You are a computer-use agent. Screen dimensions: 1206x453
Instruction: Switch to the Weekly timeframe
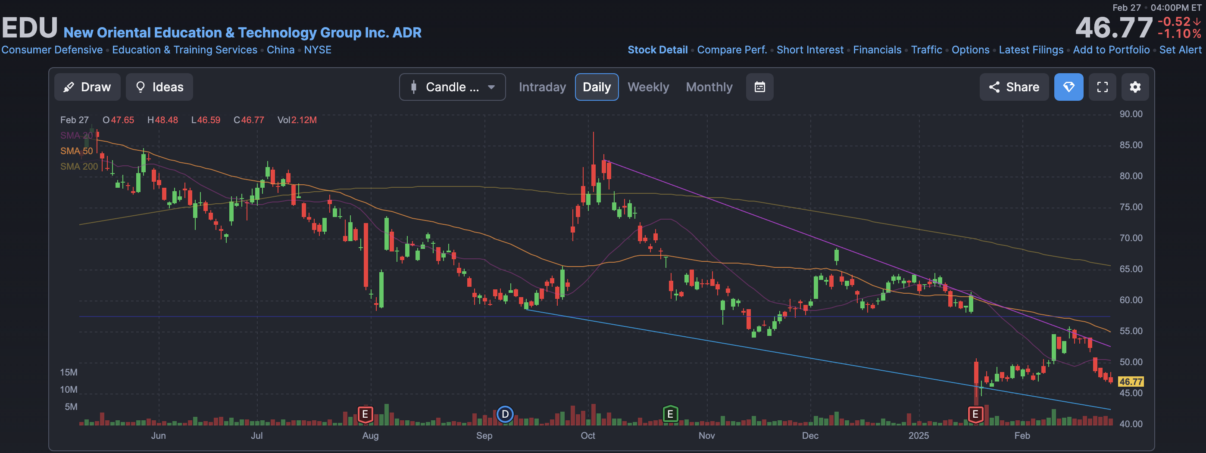(648, 87)
